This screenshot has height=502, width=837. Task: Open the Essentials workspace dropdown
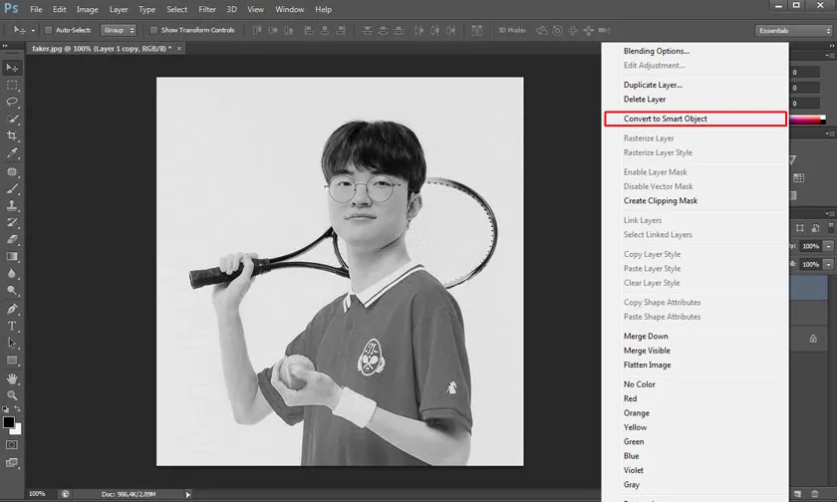794,31
